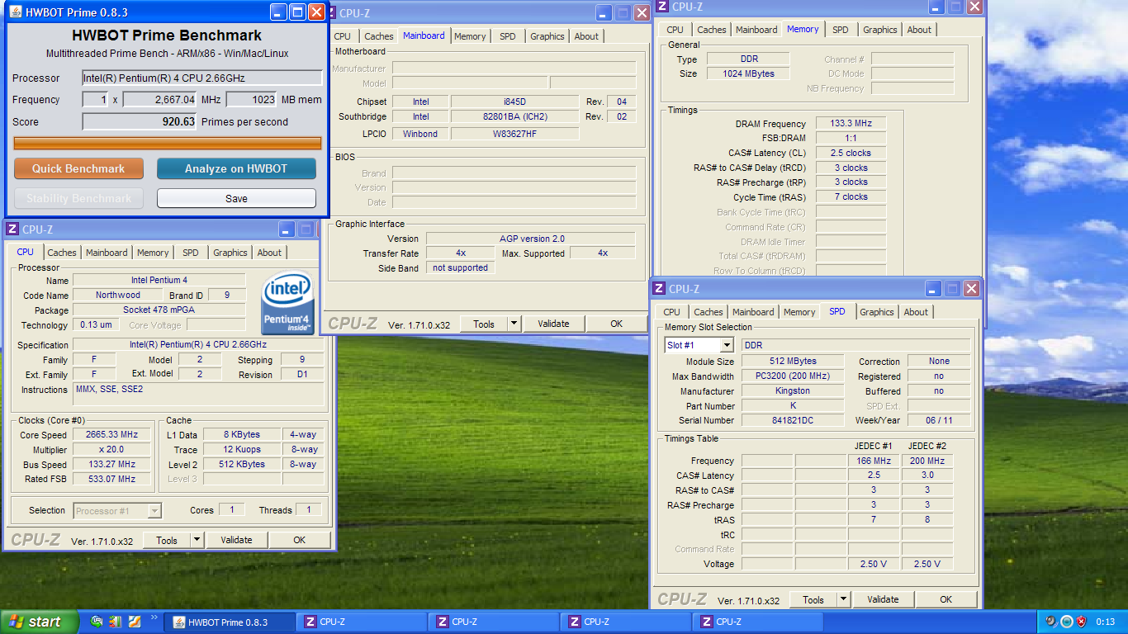The width and height of the screenshot is (1128, 634).
Task: Open Tools dropdown arrow in CPU-Z CPU window
Action: pyautogui.click(x=197, y=540)
